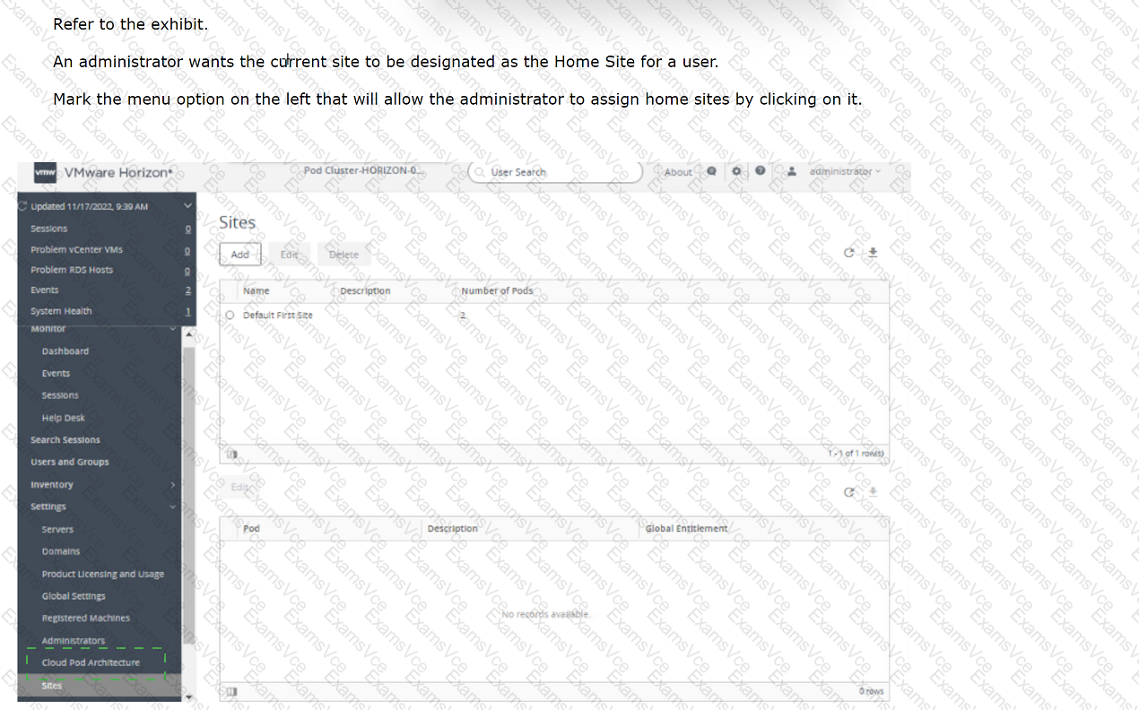
Task: Go to Users and Groups
Action: click(x=70, y=462)
